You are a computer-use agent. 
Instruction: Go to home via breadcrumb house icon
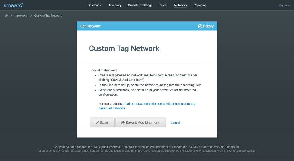6,16
